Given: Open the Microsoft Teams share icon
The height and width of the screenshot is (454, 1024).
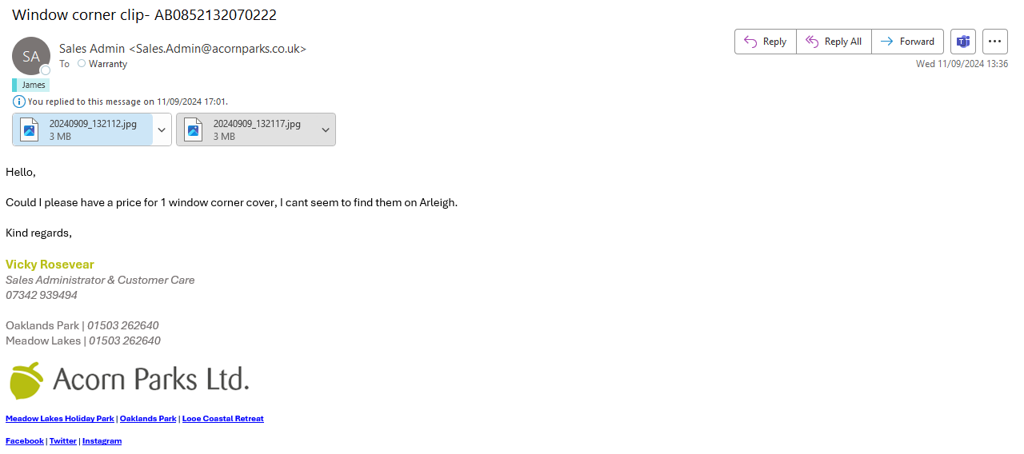Looking at the screenshot, I should [963, 42].
